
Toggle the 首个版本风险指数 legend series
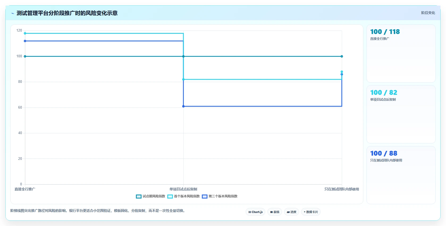(x=183, y=196)
